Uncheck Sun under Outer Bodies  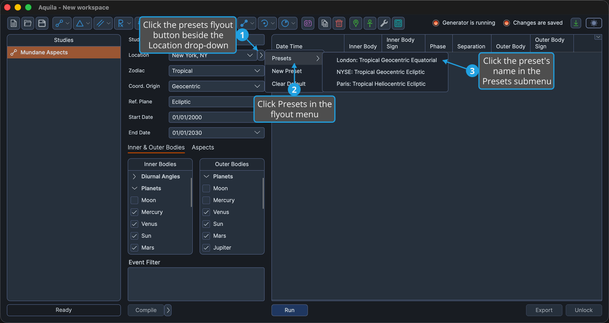(x=206, y=224)
